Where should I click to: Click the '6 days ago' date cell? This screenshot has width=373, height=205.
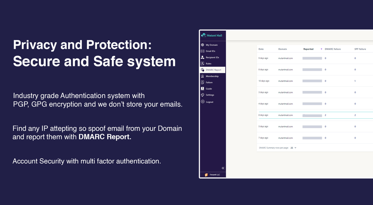(x=263, y=115)
